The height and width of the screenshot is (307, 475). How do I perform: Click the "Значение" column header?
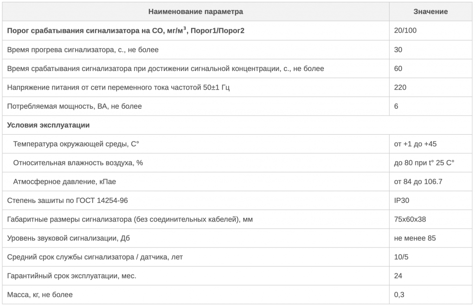click(x=430, y=12)
